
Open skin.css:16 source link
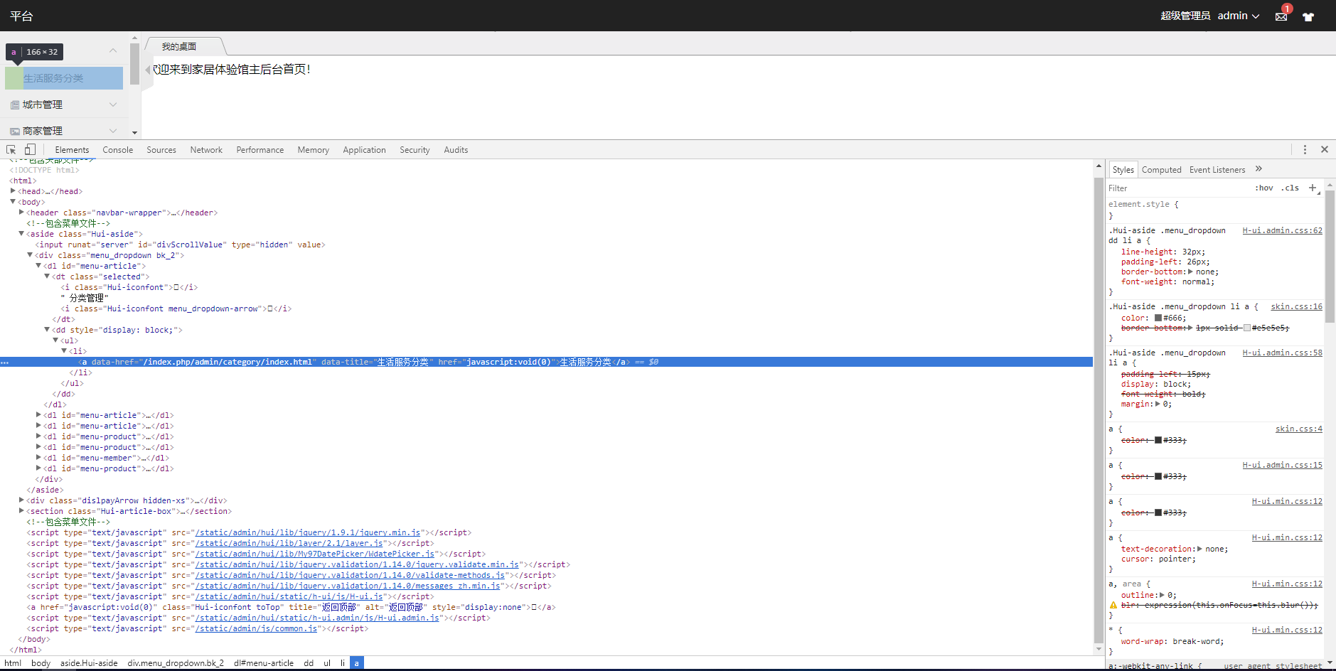pos(1297,306)
